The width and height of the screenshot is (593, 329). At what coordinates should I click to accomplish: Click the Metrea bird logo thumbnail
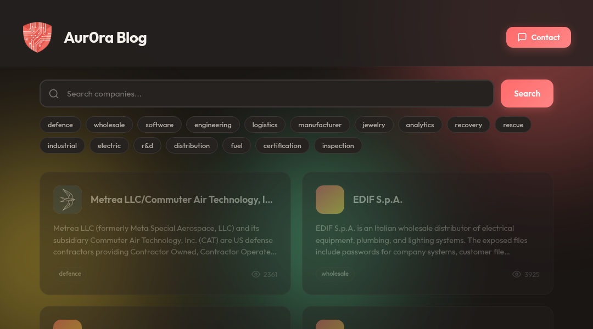click(x=68, y=200)
